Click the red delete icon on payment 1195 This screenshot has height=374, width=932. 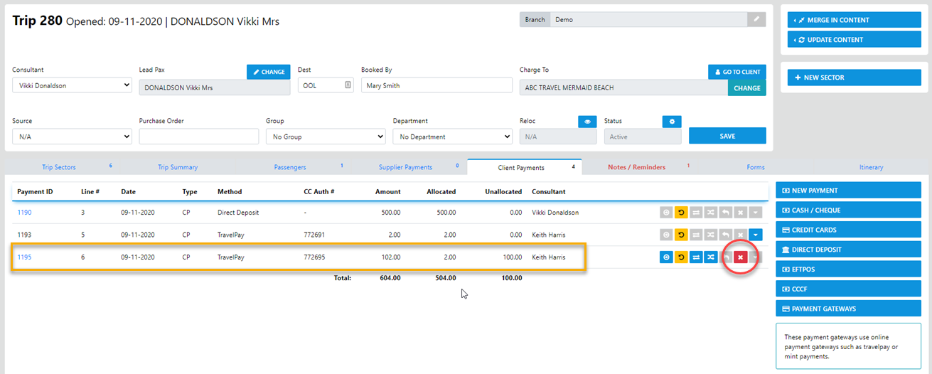[741, 257]
